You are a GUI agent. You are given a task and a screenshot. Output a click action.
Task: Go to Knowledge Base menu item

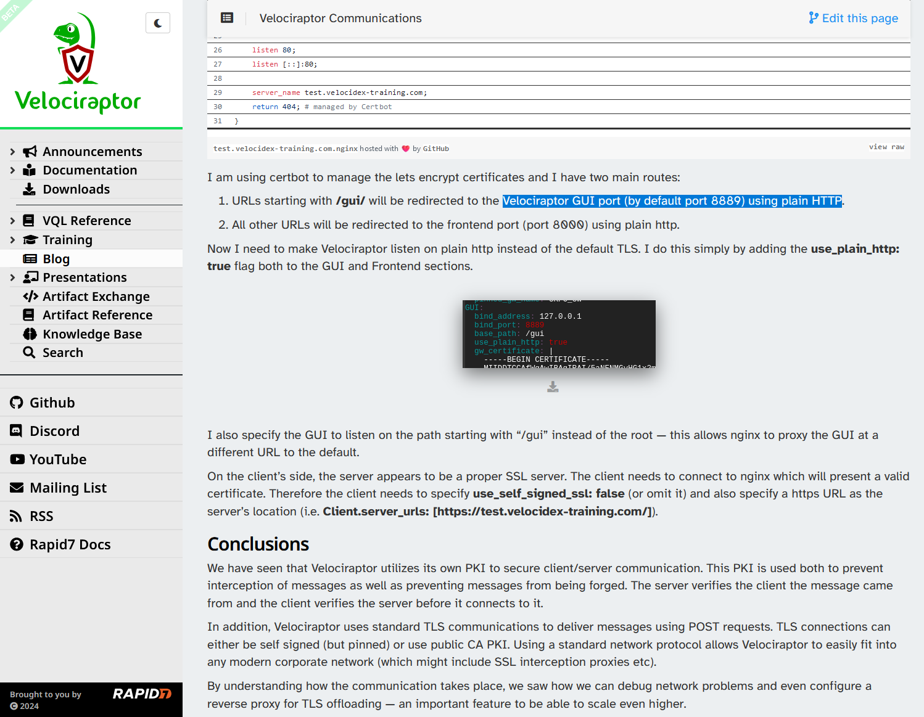(x=91, y=334)
